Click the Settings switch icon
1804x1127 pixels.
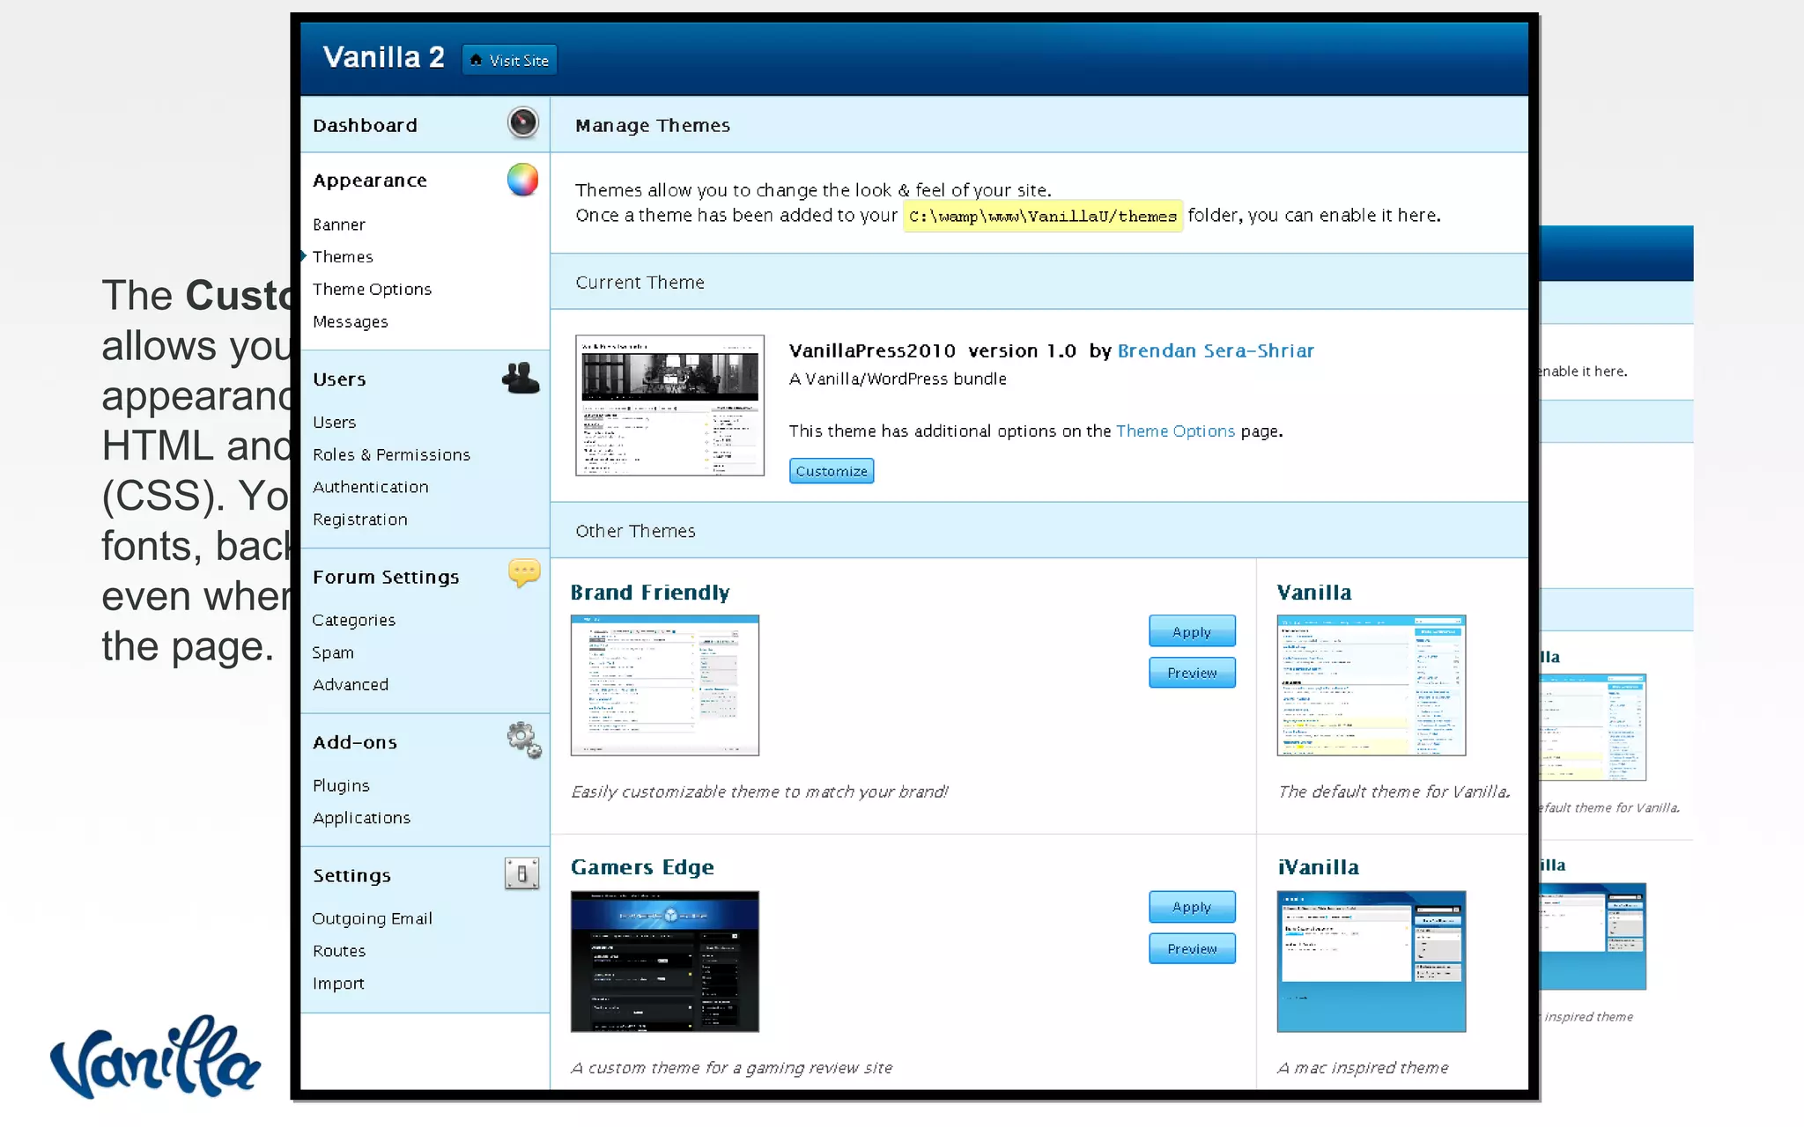(521, 873)
